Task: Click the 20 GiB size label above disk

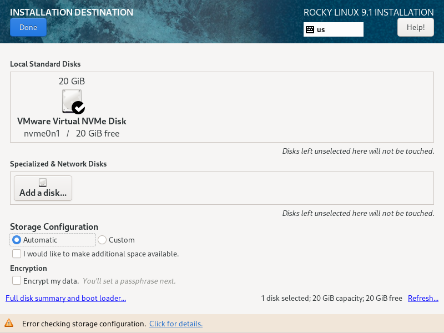Action: click(x=72, y=81)
